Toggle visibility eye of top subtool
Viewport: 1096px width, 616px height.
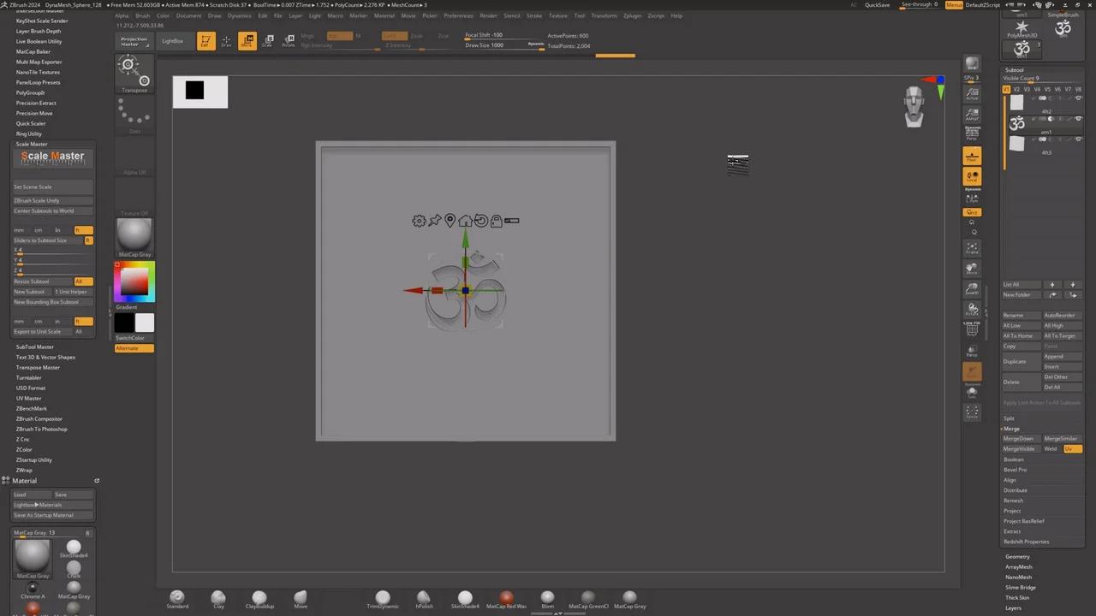[1078, 98]
